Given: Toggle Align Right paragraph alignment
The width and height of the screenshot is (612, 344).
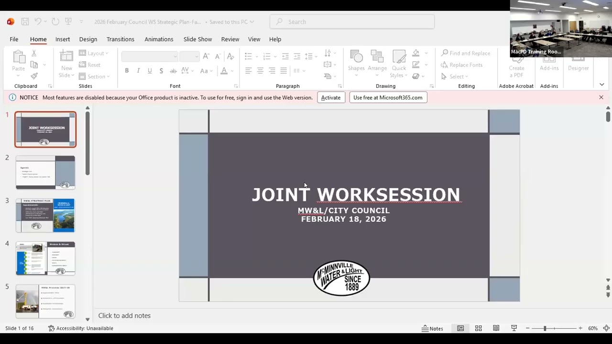Looking at the screenshot, I should 272,71.
